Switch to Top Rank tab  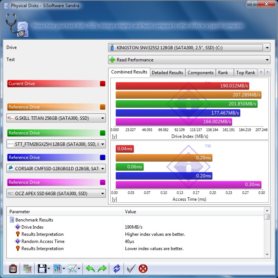coord(245,73)
